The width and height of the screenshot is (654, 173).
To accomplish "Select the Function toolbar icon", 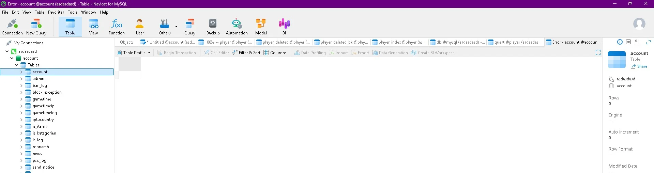I will point(117,27).
